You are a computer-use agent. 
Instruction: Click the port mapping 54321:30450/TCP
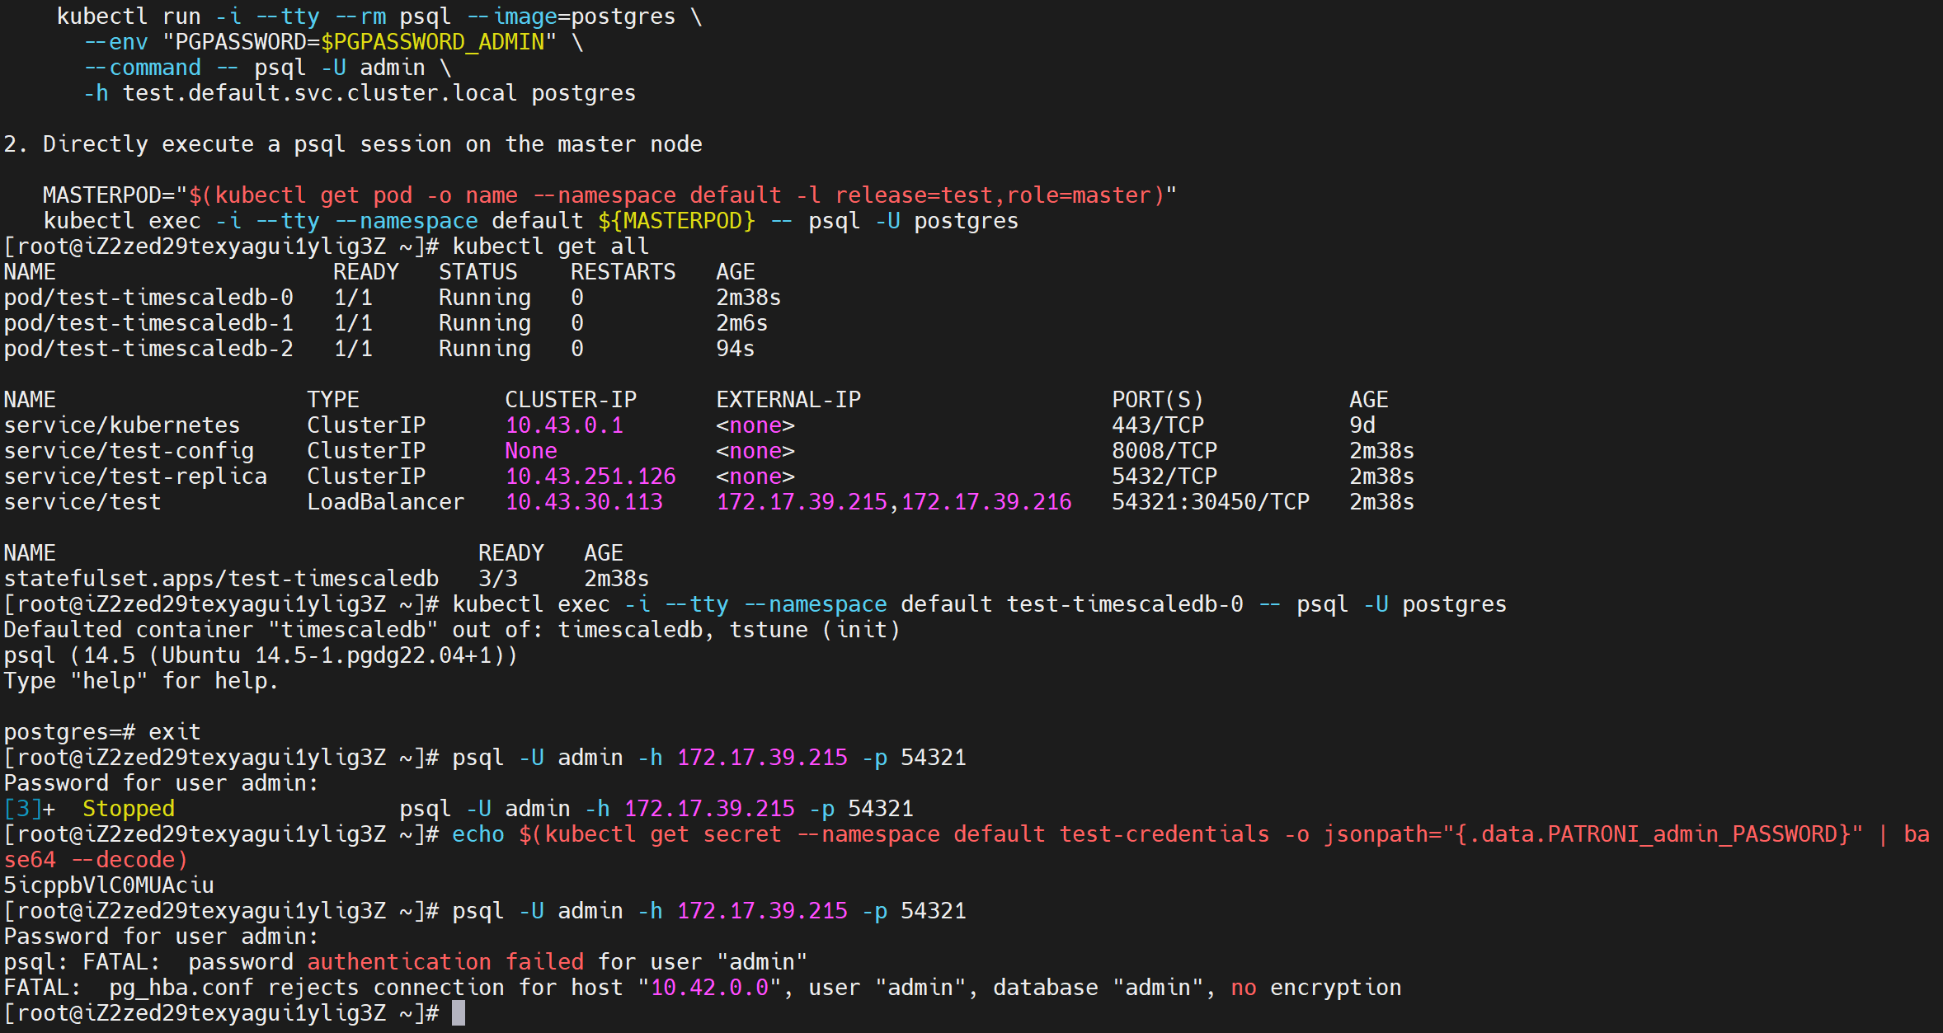[x=1210, y=502]
